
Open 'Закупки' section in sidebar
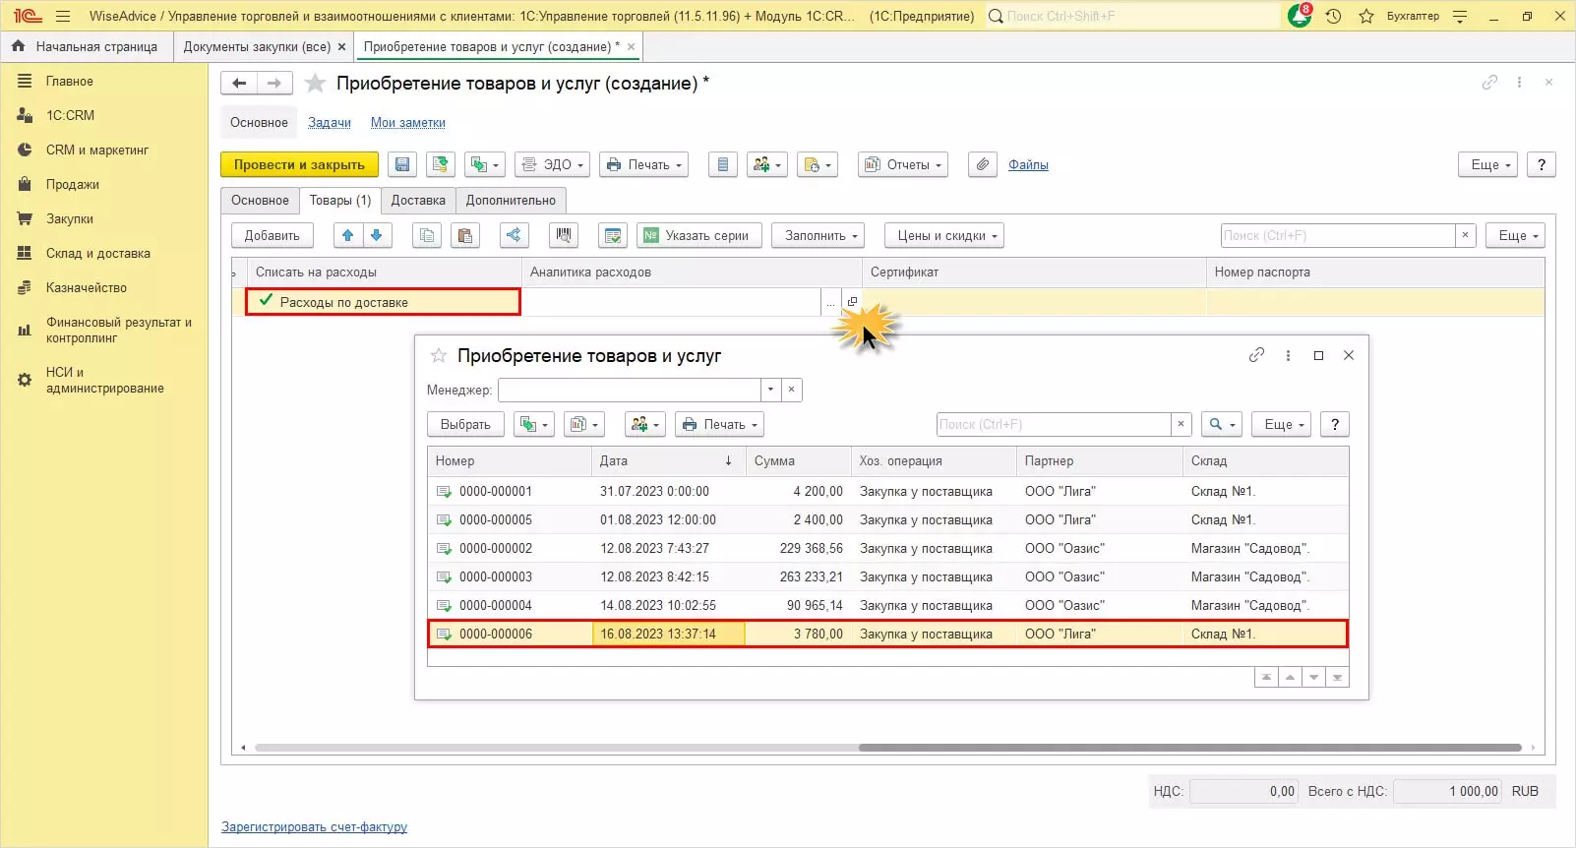pos(69,219)
